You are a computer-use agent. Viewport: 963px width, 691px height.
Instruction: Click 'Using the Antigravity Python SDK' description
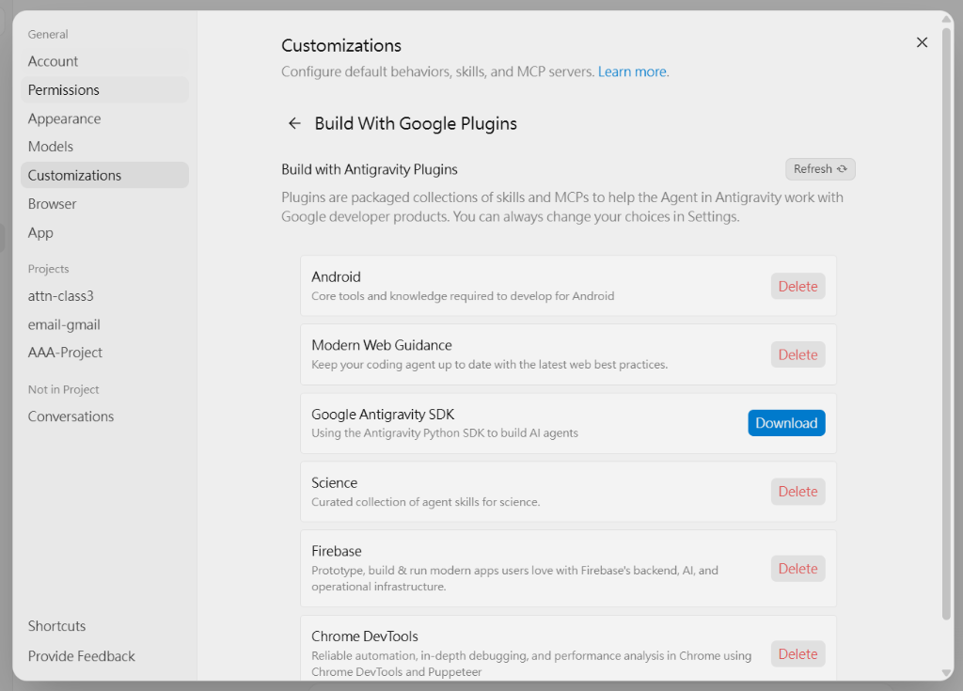coord(445,433)
